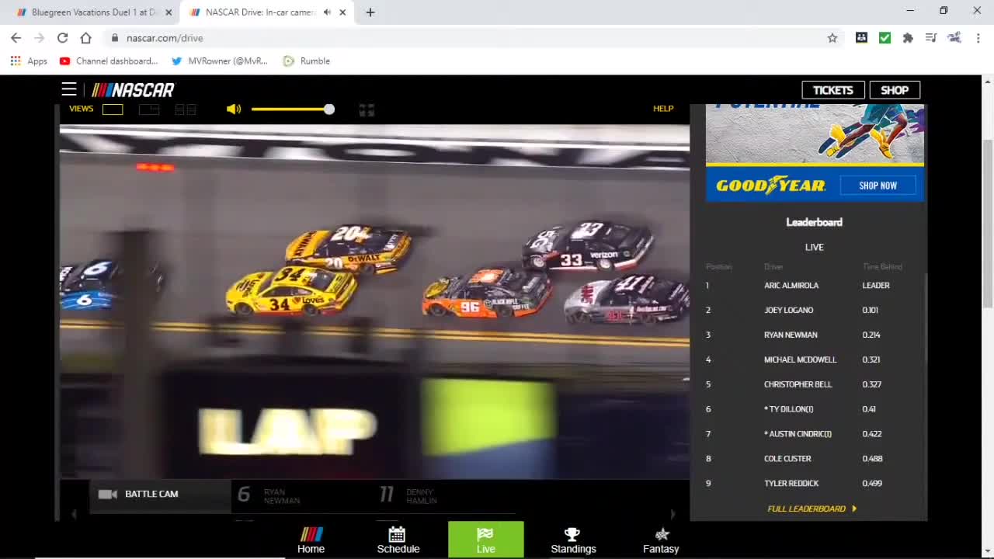The height and width of the screenshot is (559, 994).
Task: Open the Extensions puzzle icon
Action: point(908,38)
